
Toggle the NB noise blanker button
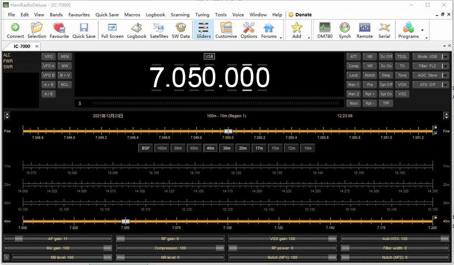(370, 57)
